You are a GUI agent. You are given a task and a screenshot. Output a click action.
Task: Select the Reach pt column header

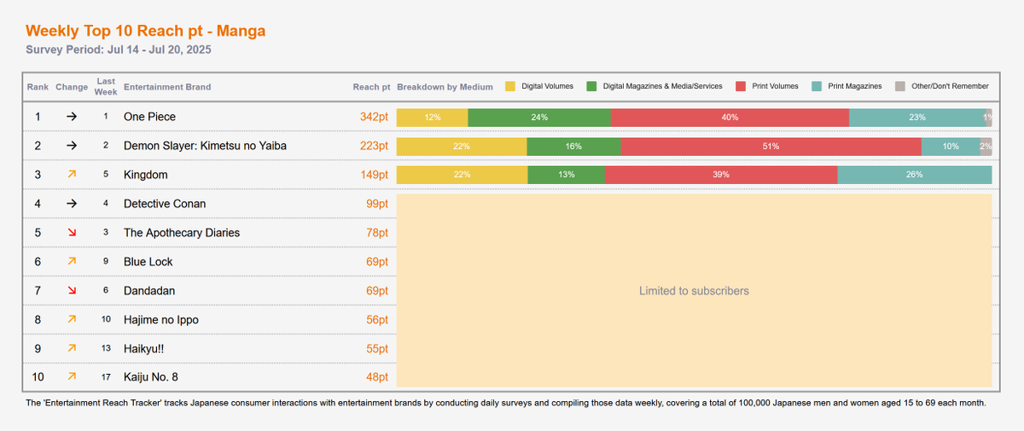(x=372, y=87)
